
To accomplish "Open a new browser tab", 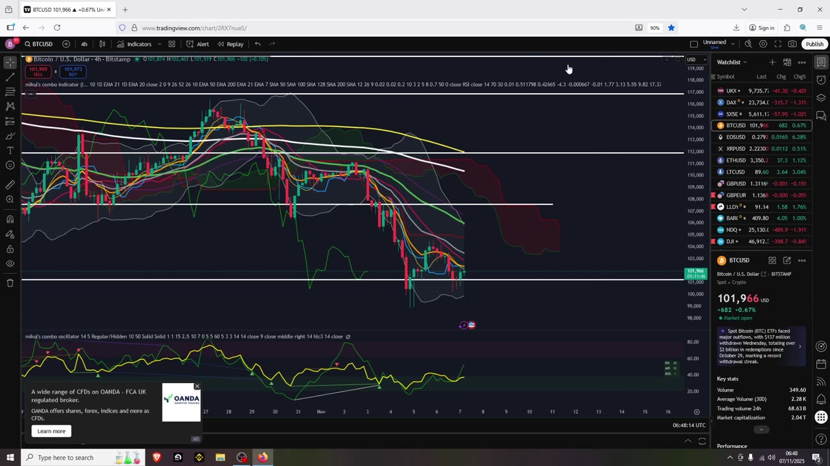I will (125, 10).
